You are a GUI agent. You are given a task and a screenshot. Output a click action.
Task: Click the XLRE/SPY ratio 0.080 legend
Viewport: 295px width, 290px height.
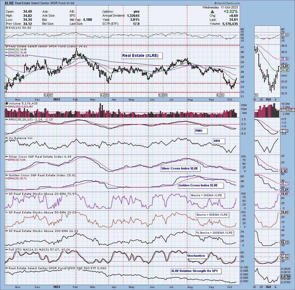point(56,268)
